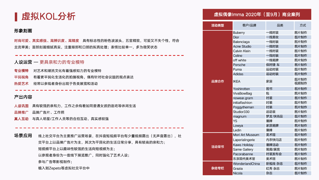
Task: Click the 场景应用 section label
Action: pyautogui.click(x=23, y=136)
